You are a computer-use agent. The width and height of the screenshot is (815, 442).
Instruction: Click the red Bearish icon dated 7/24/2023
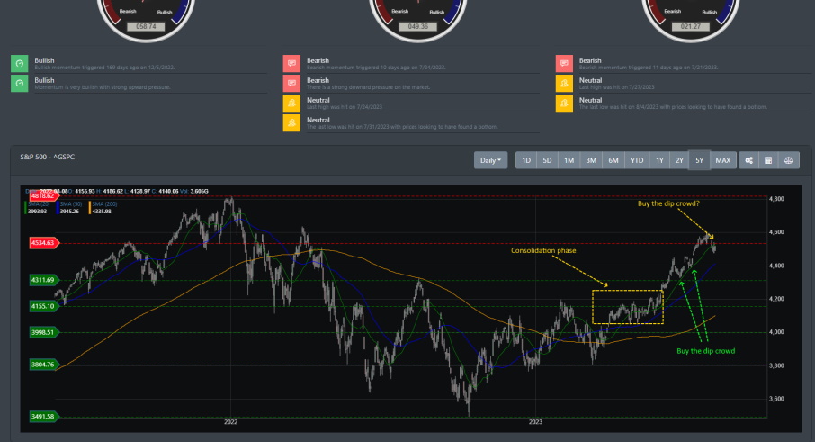click(291, 63)
